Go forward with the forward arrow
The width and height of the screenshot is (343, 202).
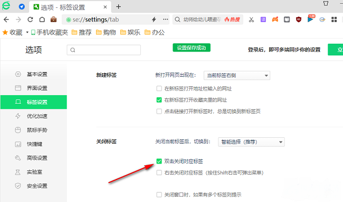click(x=18, y=19)
